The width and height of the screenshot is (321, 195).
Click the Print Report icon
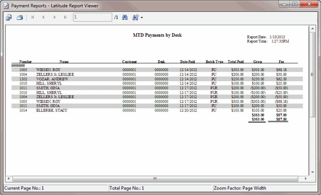20,17
